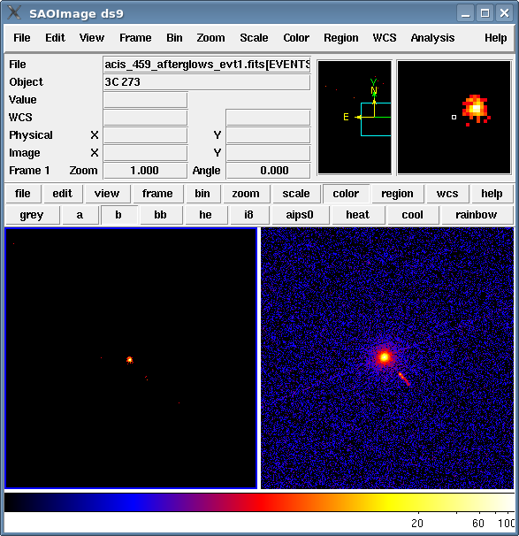Close the SAOImage ds9 window
The image size is (519, 536).
pos(504,13)
